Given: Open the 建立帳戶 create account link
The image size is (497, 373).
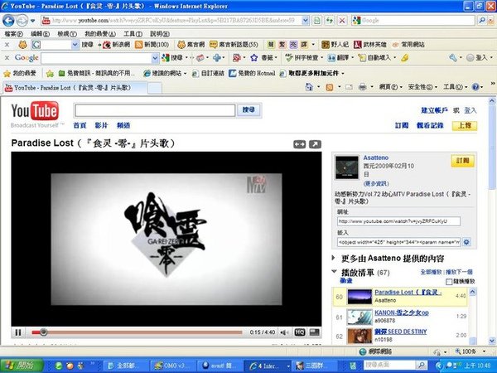Looking at the screenshot, I should coord(434,110).
